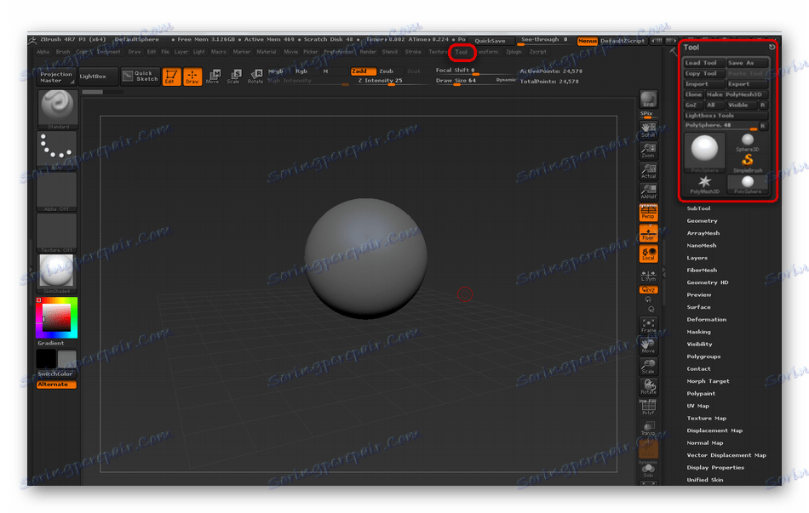Enable Zadd mode

click(364, 71)
